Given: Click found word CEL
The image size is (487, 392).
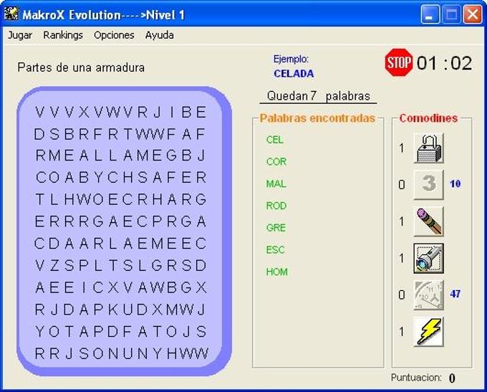Looking at the screenshot, I should pos(275,140).
